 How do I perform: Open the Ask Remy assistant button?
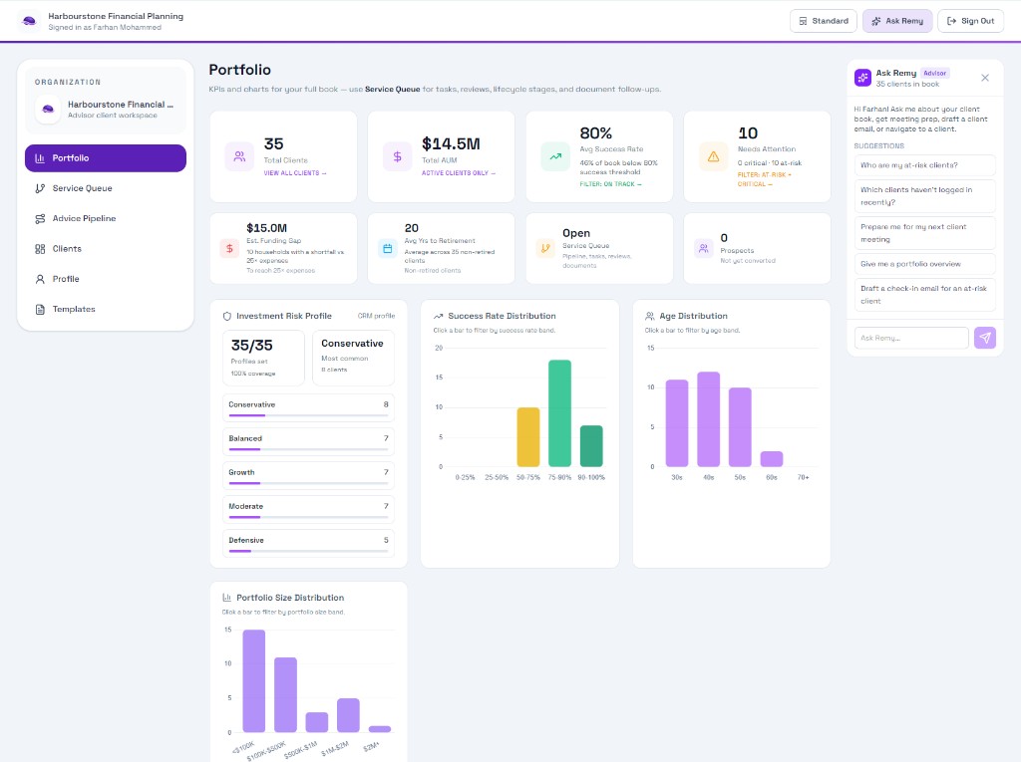(897, 21)
